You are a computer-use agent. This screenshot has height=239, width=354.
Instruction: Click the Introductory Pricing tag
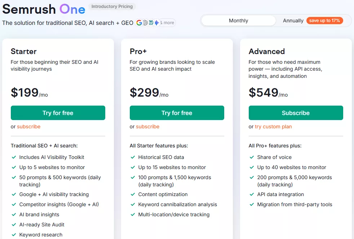coord(112,6)
